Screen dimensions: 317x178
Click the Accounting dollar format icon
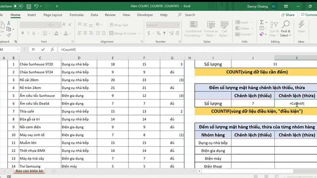tap(149, 33)
